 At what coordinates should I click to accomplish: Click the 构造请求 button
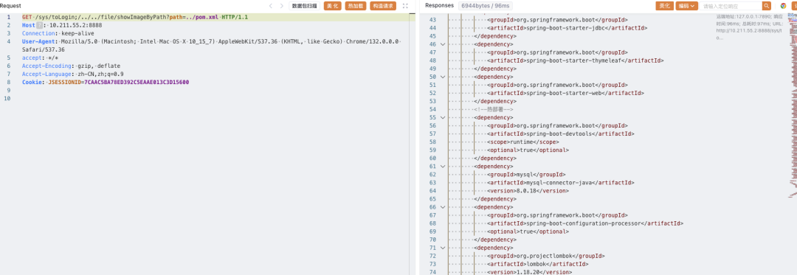tap(383, 6)
